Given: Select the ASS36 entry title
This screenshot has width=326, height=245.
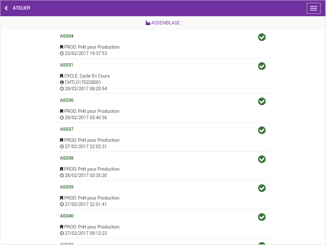Looking at the screenshot, I should pos(67,100).
